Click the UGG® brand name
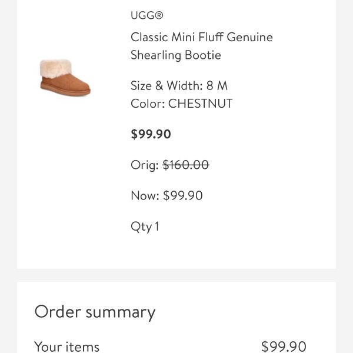This screenshot has width=353, height=353. pos(147,15)
